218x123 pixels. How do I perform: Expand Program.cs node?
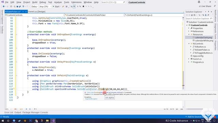(x=189, y=62)
